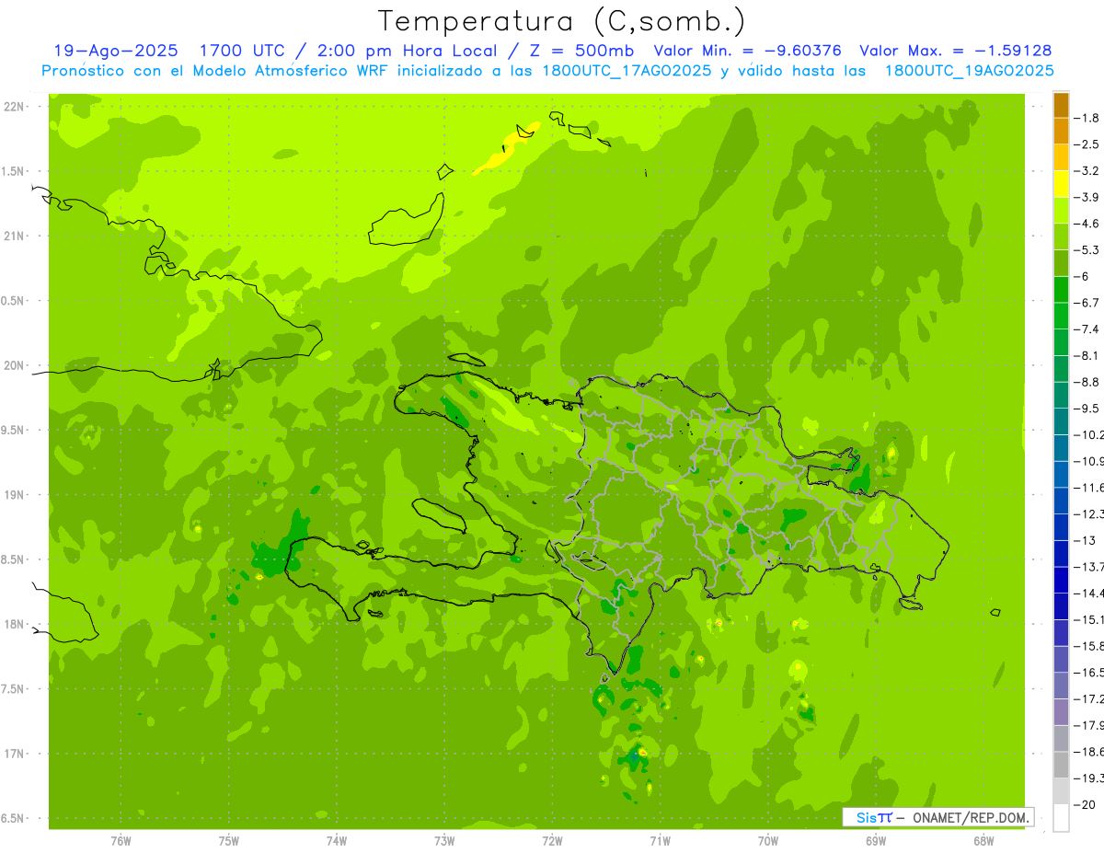This screenshot has width=1104, height=853.
Task: Click the 'Valor Max. = -1.59128' readout
Action: (955, 51)
